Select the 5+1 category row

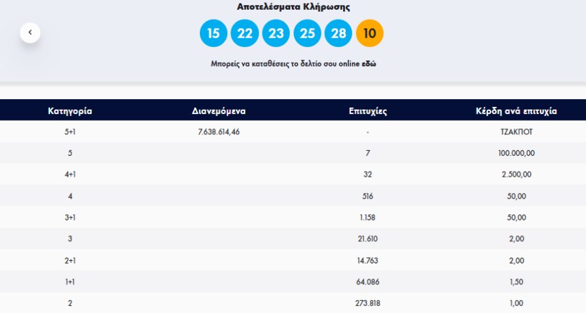70,132
